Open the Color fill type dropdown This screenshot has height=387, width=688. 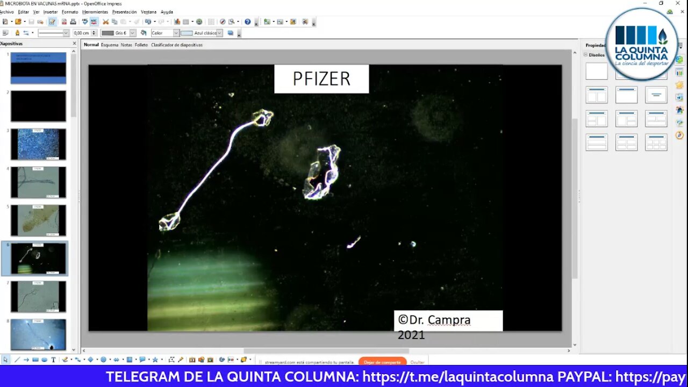[x=176, y=33]
